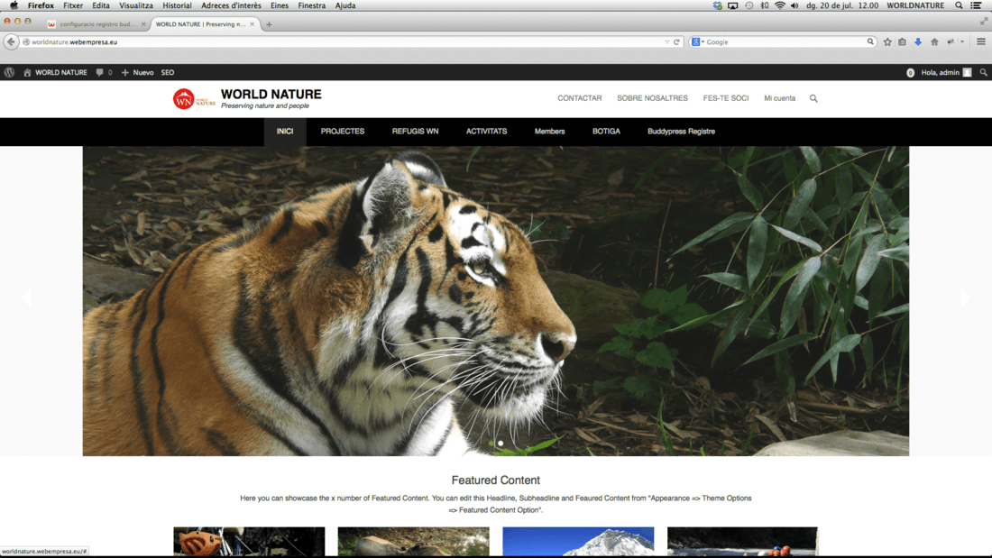
Task: Show previous slide with left arrow
Action: click(x=26, y=298)
